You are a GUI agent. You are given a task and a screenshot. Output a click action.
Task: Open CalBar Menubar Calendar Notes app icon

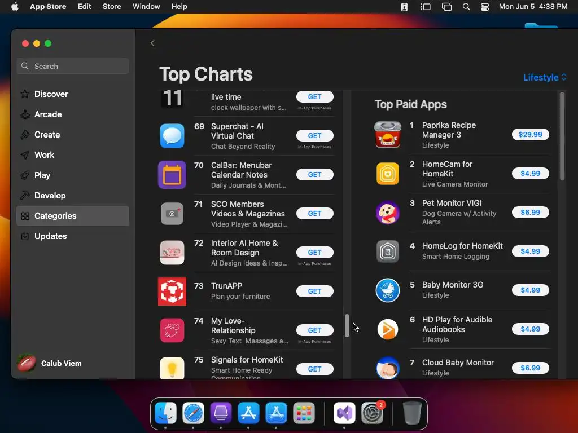click(x=172, y=175)
